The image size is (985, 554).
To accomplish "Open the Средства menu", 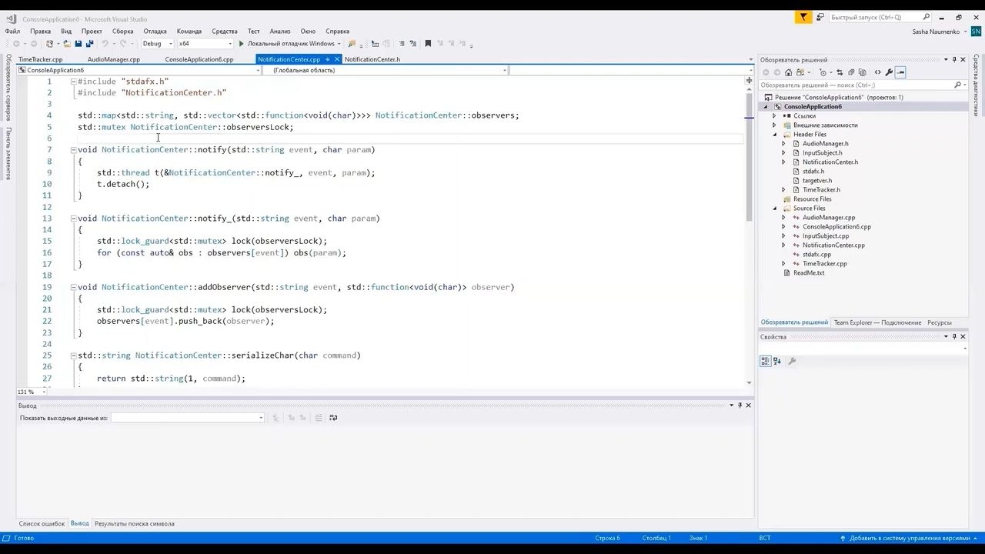I will [x=224, y=32].
